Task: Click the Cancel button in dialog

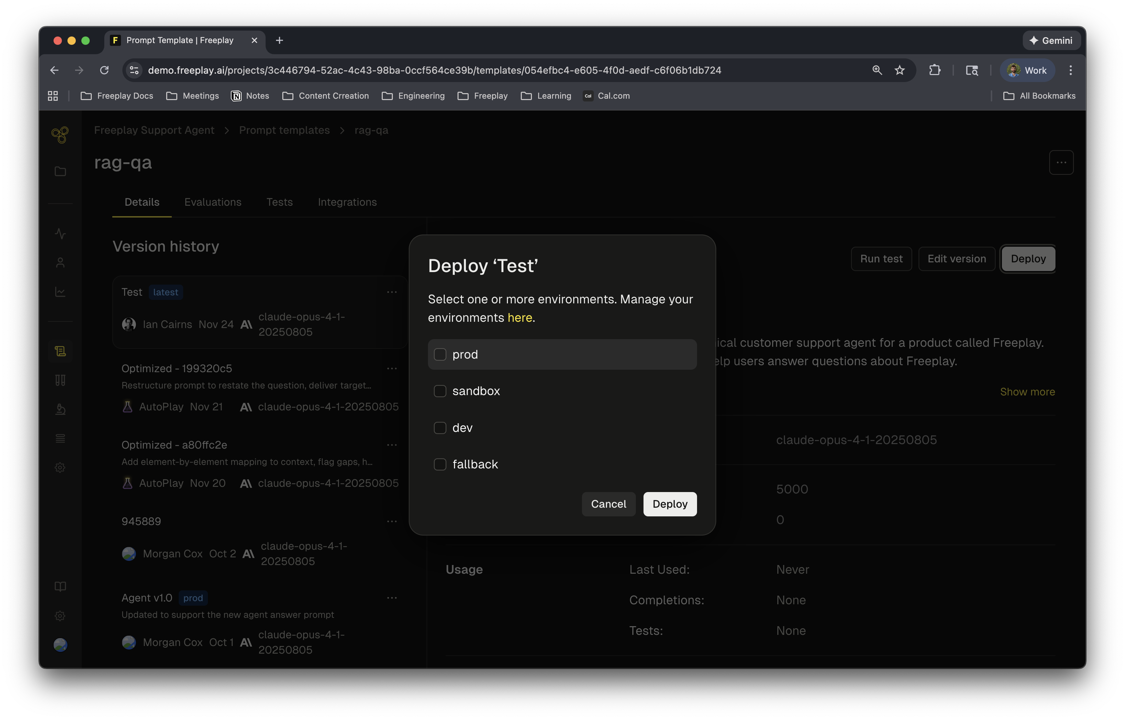Action: pyautogui.click(x=608, y=504)
